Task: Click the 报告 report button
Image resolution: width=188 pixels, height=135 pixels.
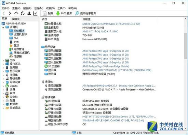Action: [x=48, y=13]
